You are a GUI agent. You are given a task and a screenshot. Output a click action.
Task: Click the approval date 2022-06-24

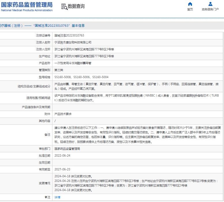coord(62,155)
